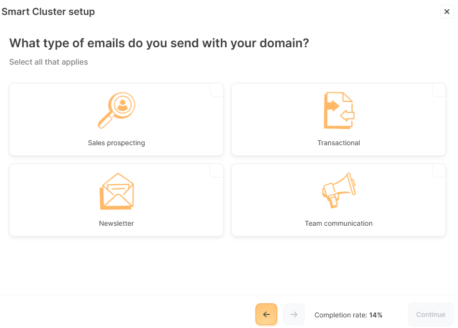
Task: Close the Smart Cluster setup dialog
Action: point(447,12)
